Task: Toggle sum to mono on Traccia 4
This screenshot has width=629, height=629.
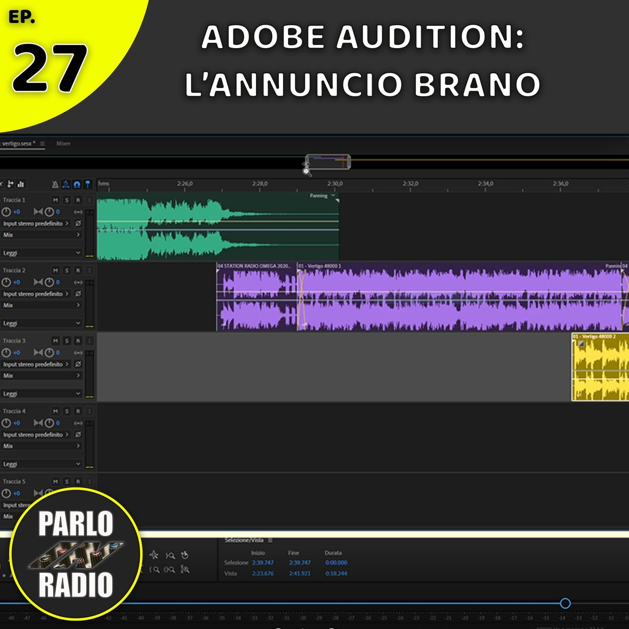Action: (x=79, y=423)
